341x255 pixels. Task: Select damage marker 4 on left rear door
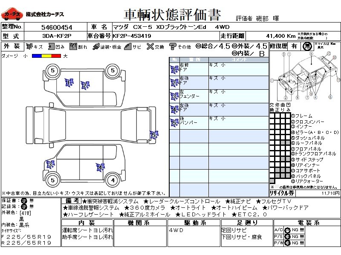100,167
